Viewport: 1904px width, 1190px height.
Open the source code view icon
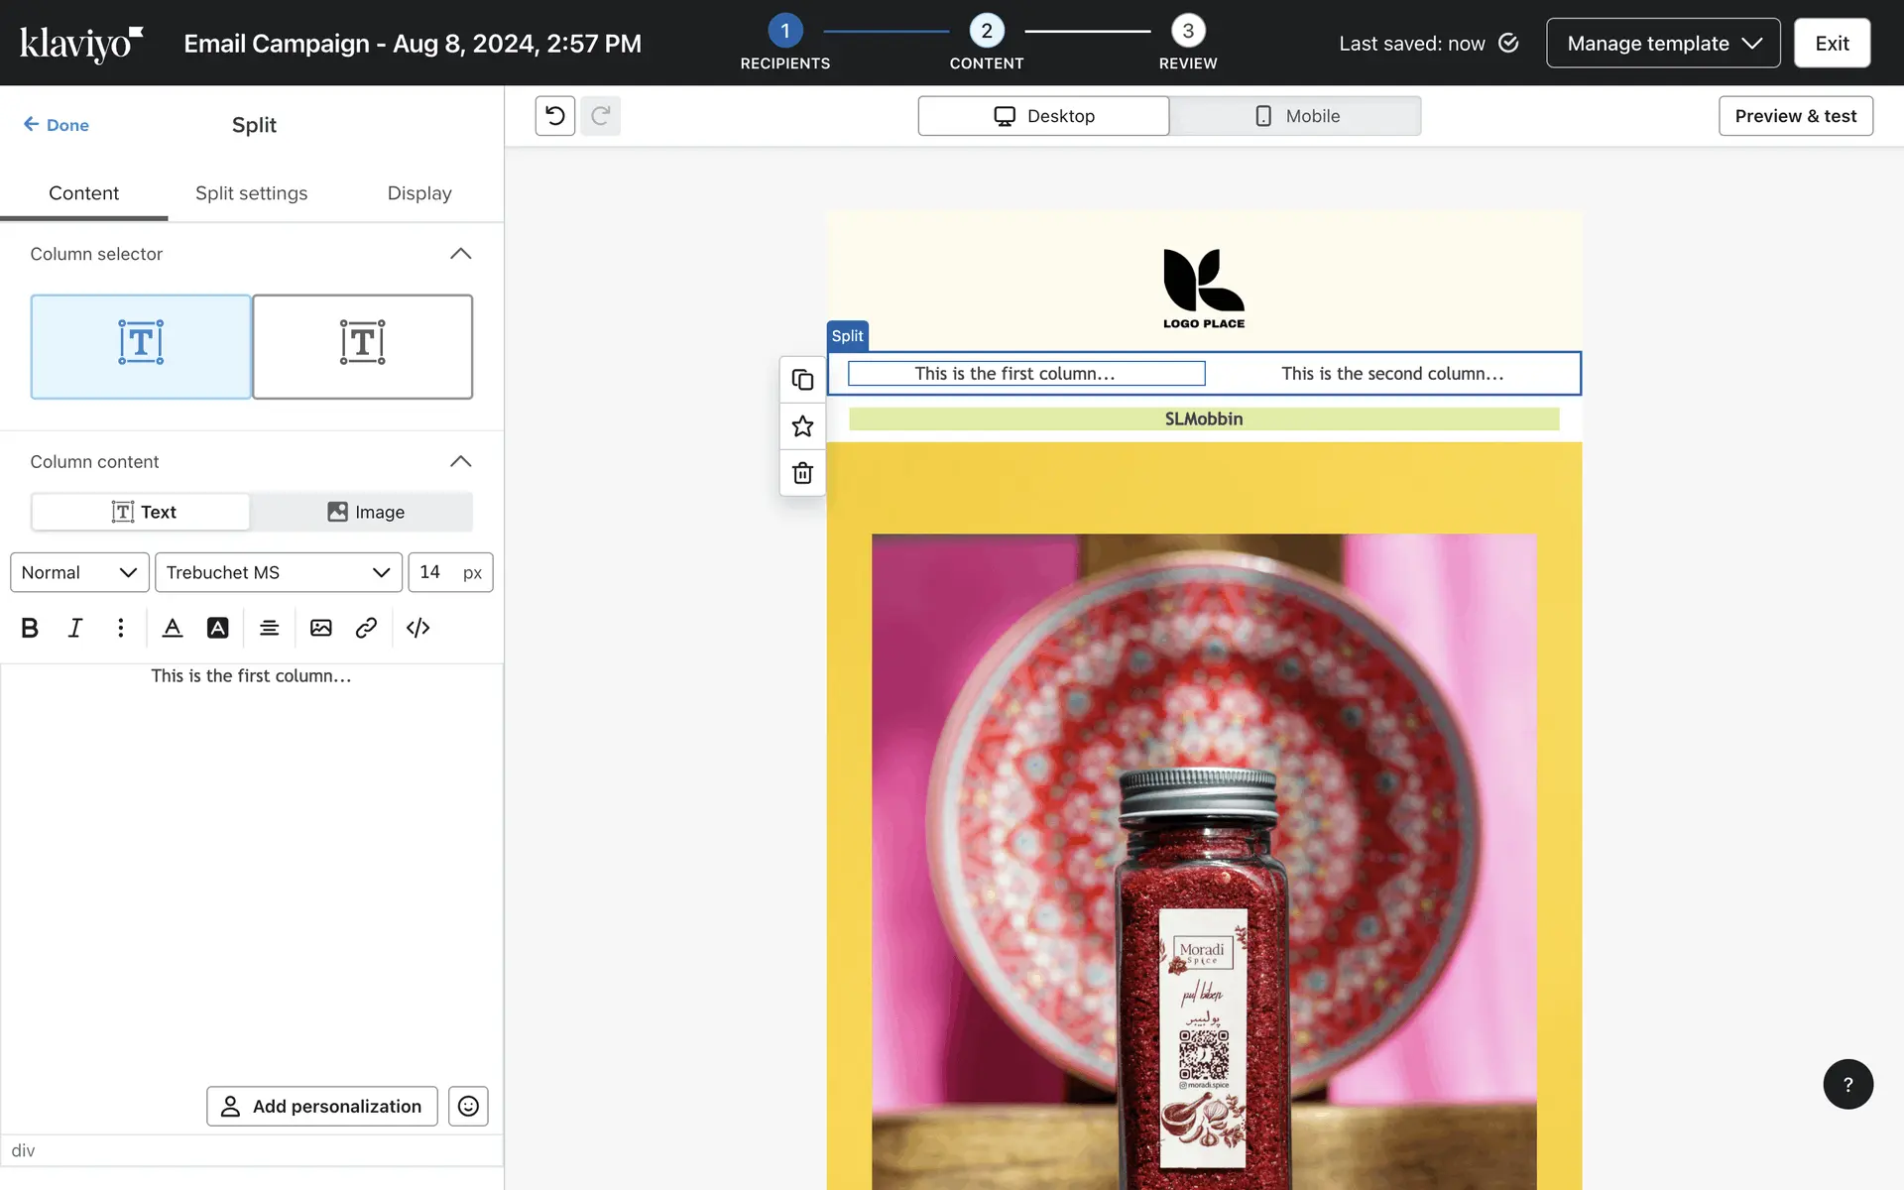point(417,628)
